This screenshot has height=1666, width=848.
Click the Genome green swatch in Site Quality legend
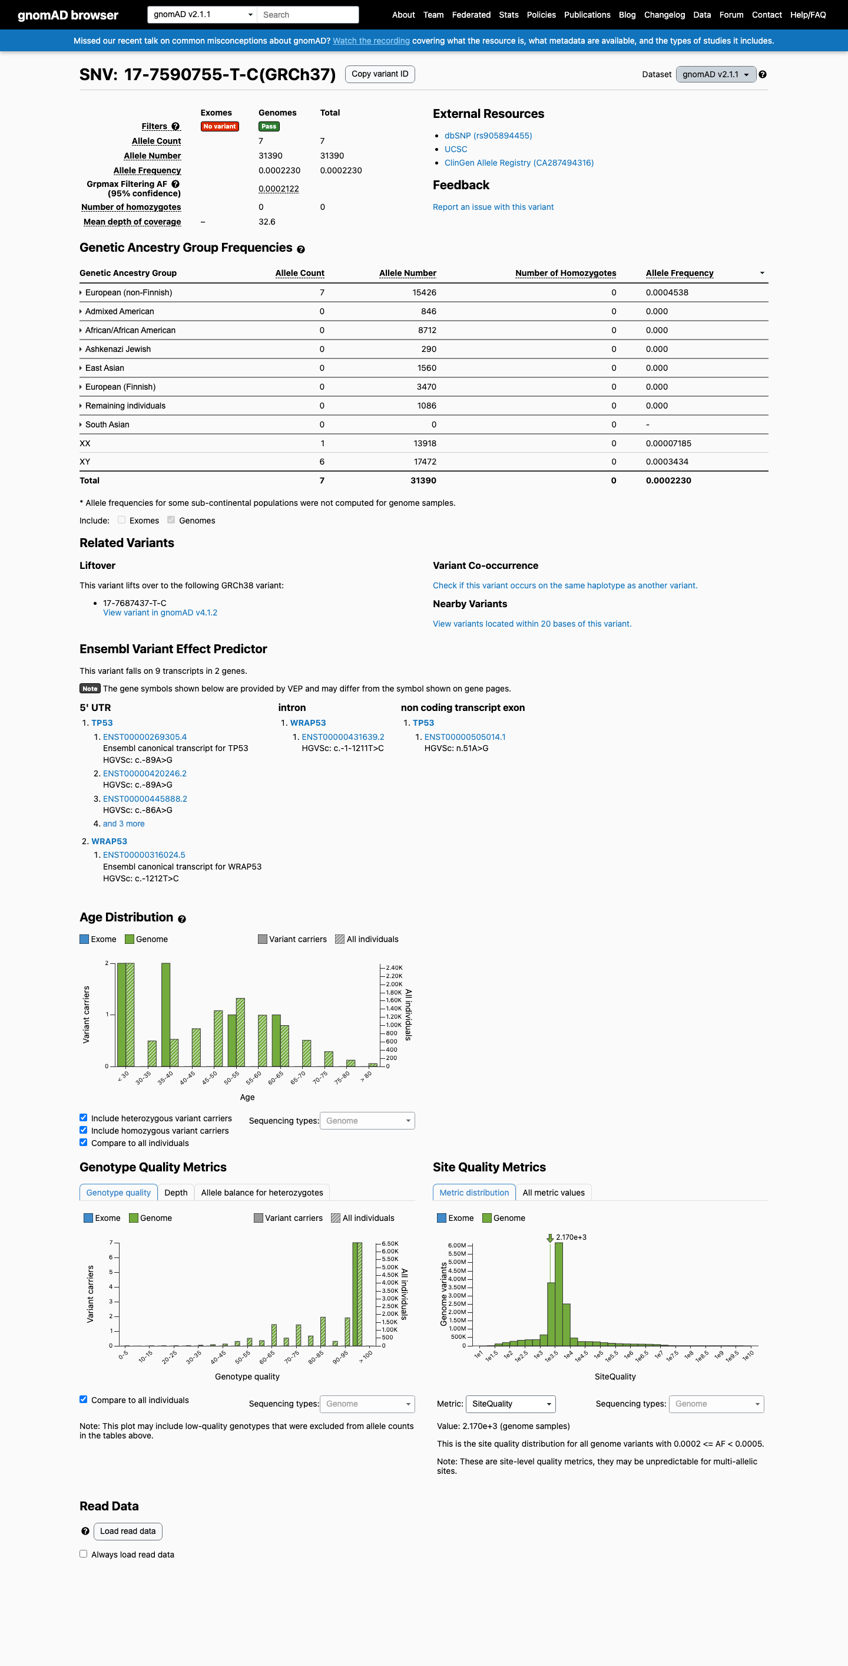(486, 1218)
